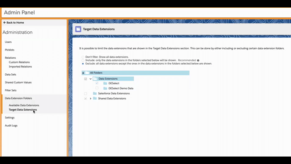Open Available Data Extensions submenu item
Viewport: 291px width, 164px height.
tap(24, 105)
